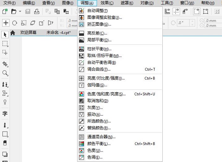Select the Rectangle shape tool
This screenshot has width=222, height=162.
pyautogui.click(x=5, y=134)
